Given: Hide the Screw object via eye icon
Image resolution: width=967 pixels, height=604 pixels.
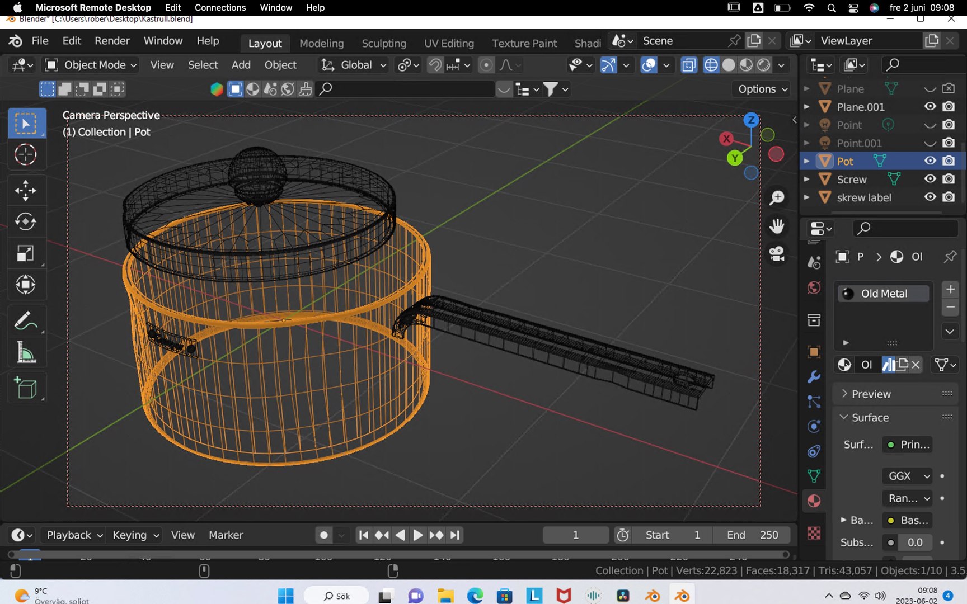Looking at the screenshot, I should [x=930, y=179].
